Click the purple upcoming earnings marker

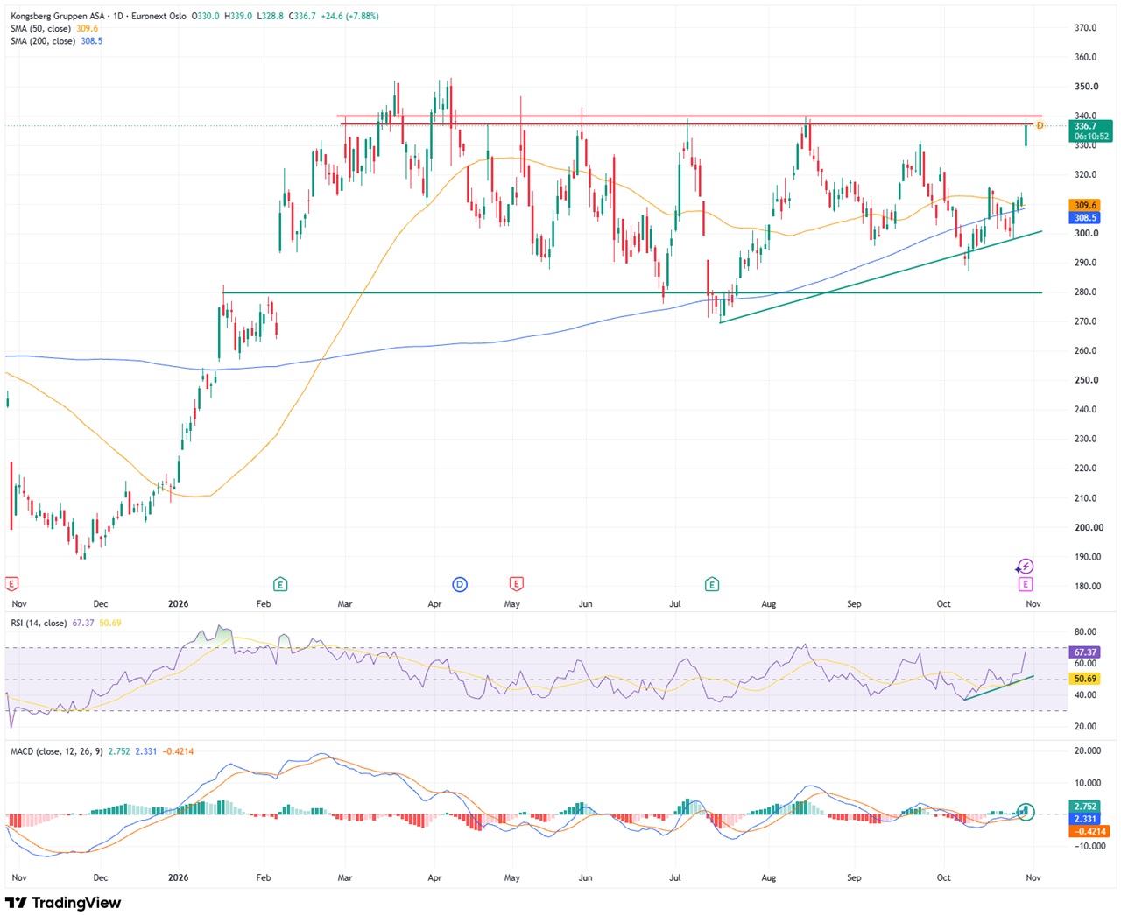pyautogui.click(x=1026, y=584)
